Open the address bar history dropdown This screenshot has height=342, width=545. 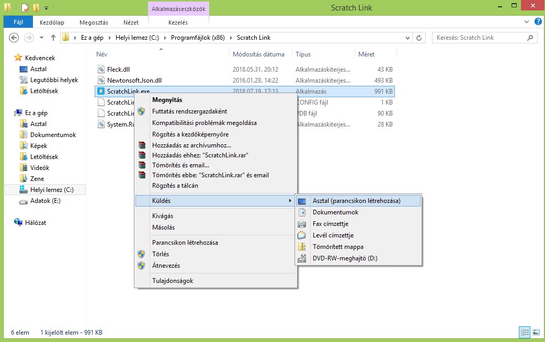(x=408, y=38)
